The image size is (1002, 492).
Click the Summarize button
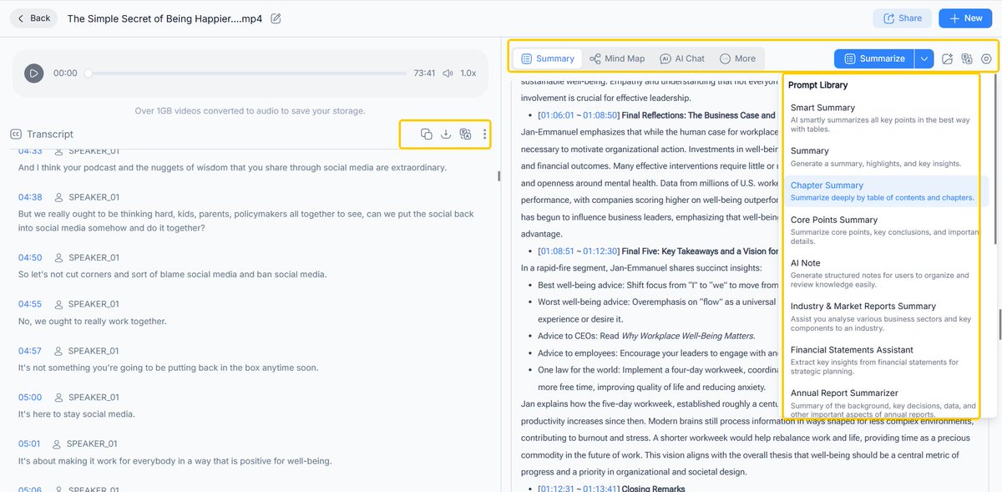coord(874,58)
